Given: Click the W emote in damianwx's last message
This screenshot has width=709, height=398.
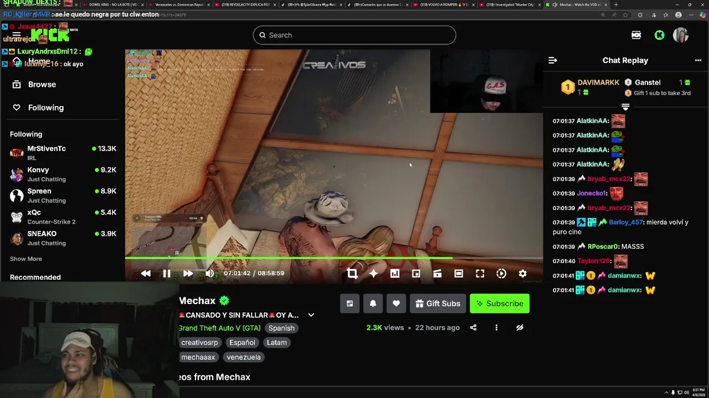Looking at the screenshot, I should 650,290.
